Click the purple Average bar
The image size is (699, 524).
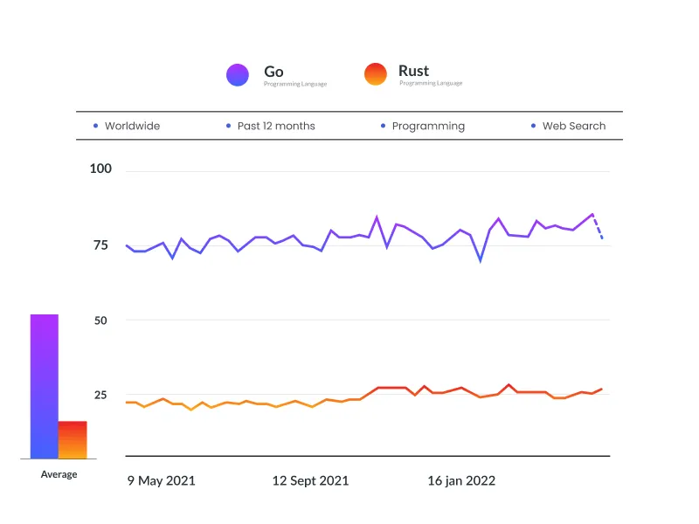pyautogui.click(x=42, y=384)
